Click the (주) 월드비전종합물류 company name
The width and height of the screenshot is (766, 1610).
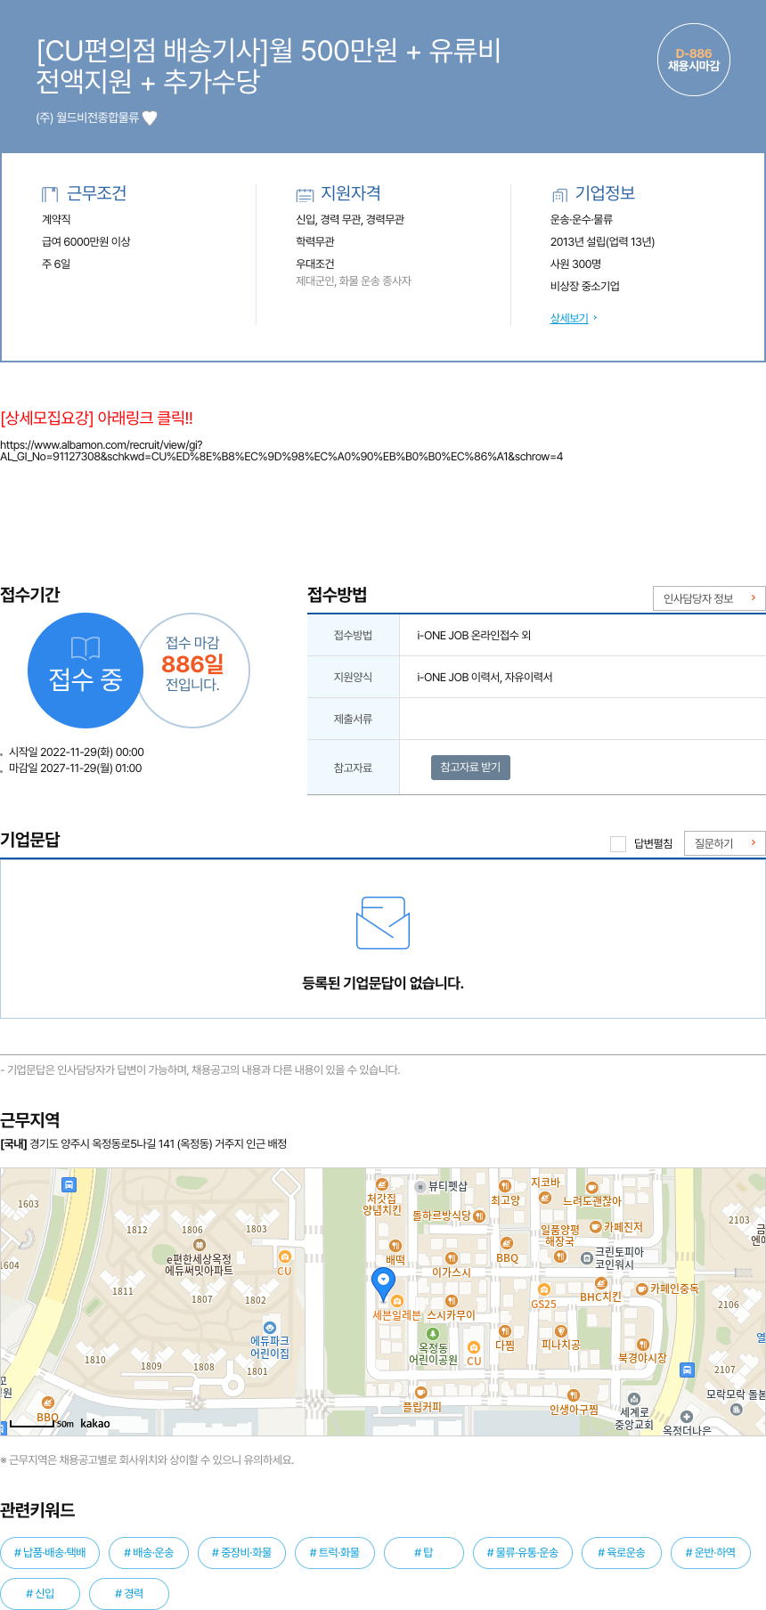tap(87, 118)
